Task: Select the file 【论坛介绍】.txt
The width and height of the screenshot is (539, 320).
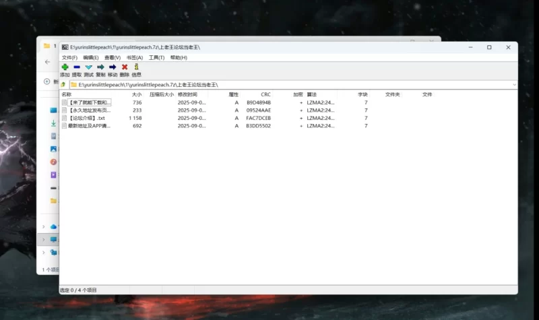Action: [87, 118]
